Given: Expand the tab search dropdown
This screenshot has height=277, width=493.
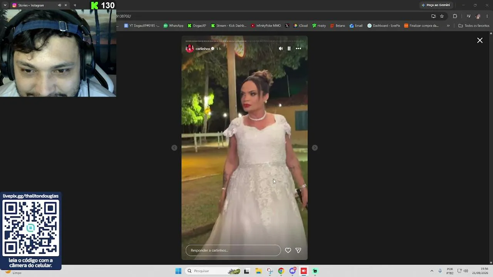Looking at the screenshot, I should [5, 5].
